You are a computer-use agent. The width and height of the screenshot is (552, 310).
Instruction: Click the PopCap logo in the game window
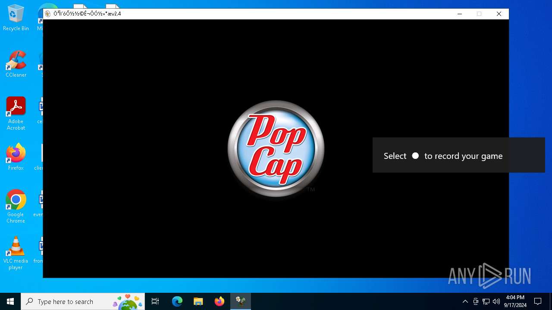tap(276, 149)
